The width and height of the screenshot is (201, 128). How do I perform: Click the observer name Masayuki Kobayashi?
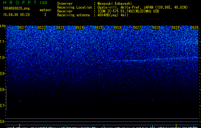point(115,4)
